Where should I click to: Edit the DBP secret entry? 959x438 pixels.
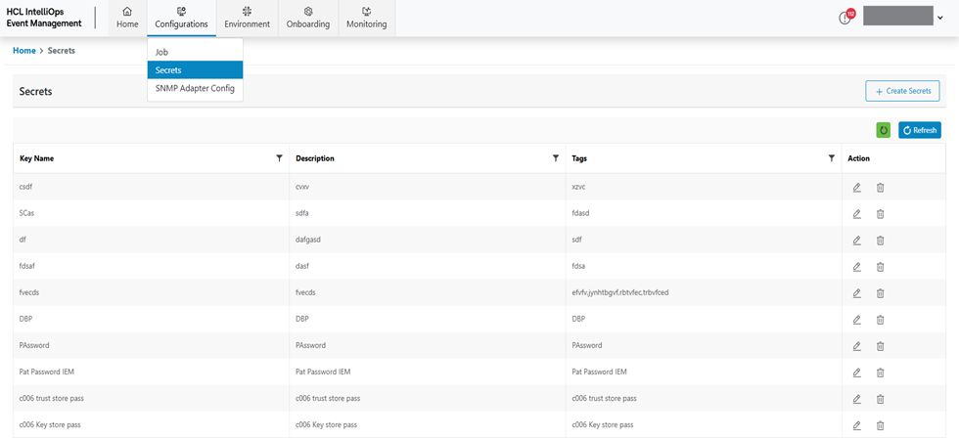point(856,319)
